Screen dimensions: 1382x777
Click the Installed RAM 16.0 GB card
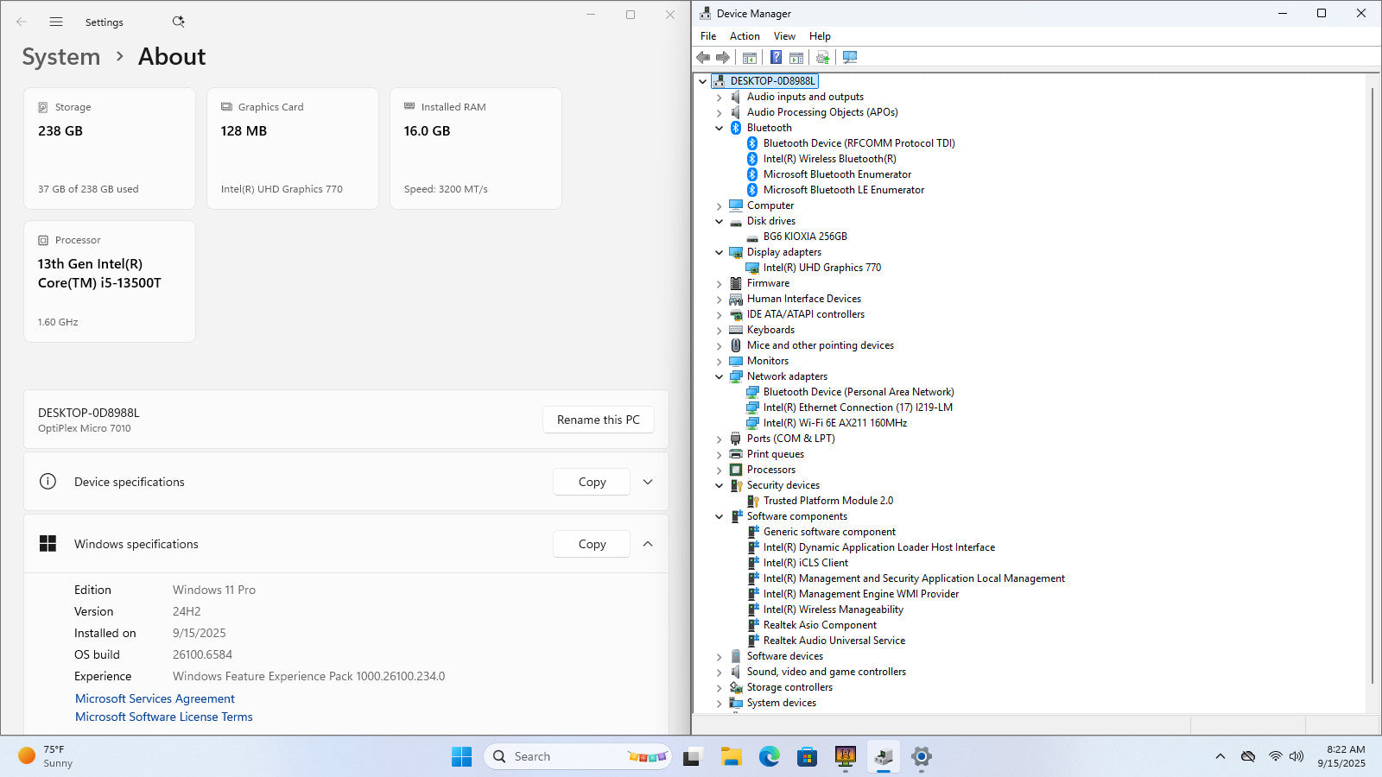coord(476,148)
